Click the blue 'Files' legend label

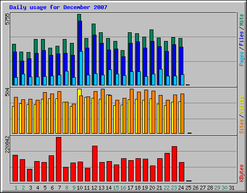(x=242, y=38)
